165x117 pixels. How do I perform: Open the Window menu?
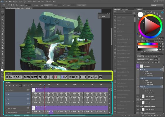pos(49,2)
